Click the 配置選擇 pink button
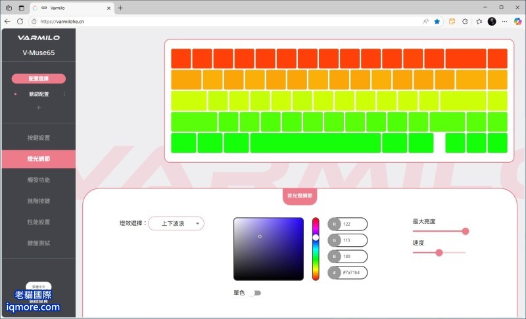Viewport: 526px width, 319px height. tap(39, 79)
